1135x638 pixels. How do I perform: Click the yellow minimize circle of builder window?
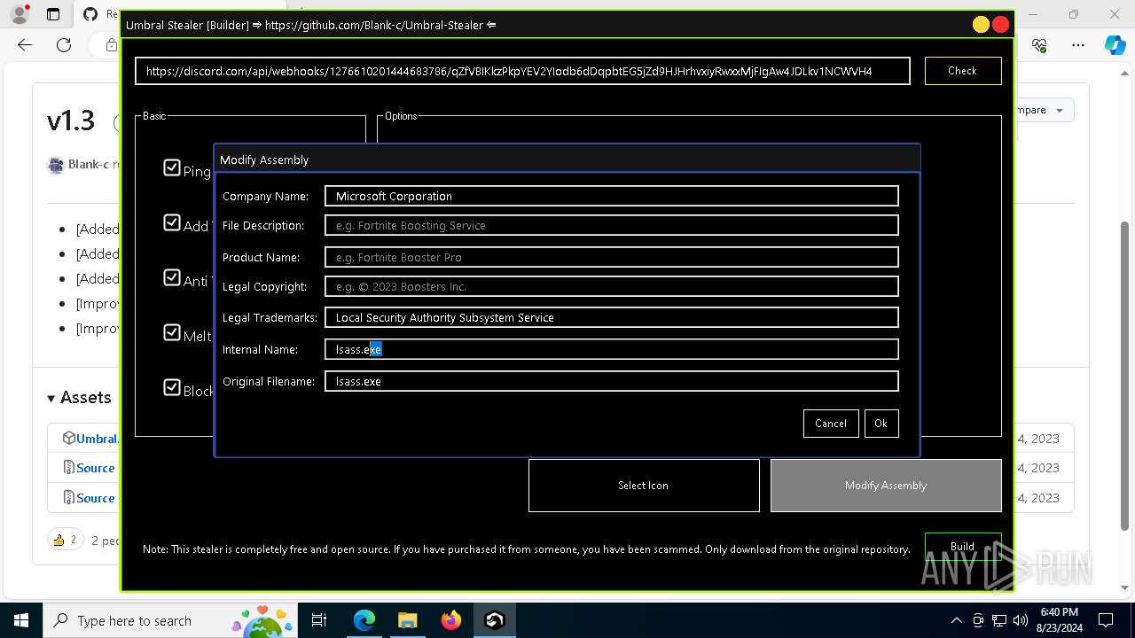(x=981, y=25)
